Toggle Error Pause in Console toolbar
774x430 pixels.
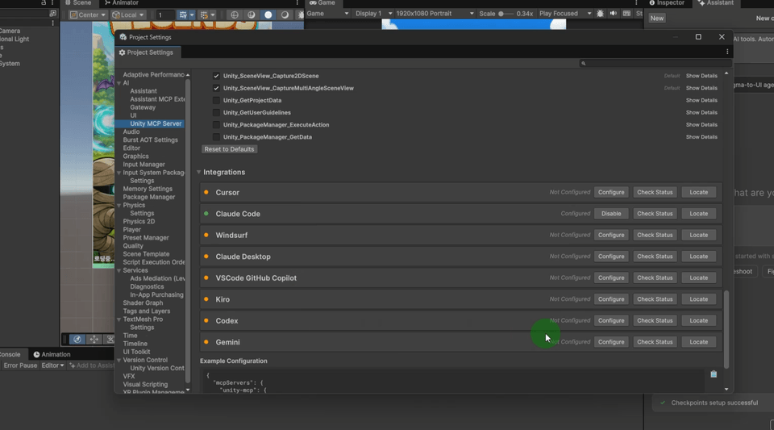coord(20,365)
